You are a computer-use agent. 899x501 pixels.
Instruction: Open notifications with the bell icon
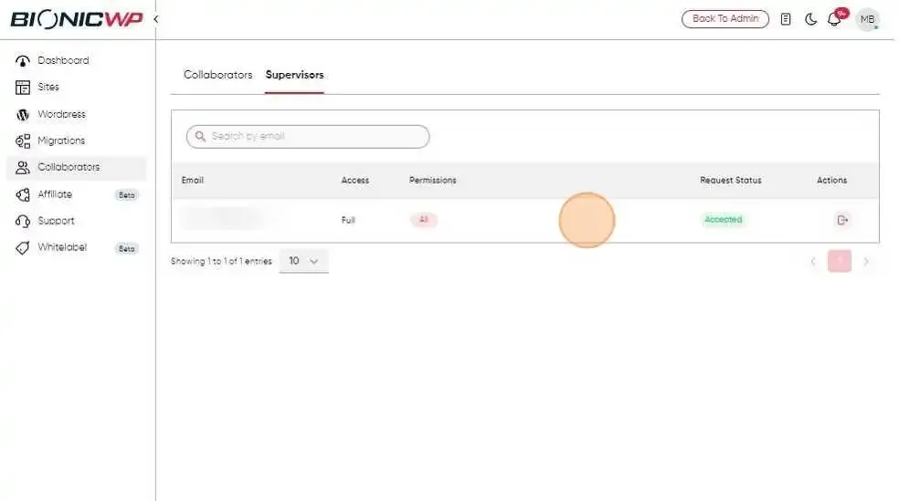[834, 19]
